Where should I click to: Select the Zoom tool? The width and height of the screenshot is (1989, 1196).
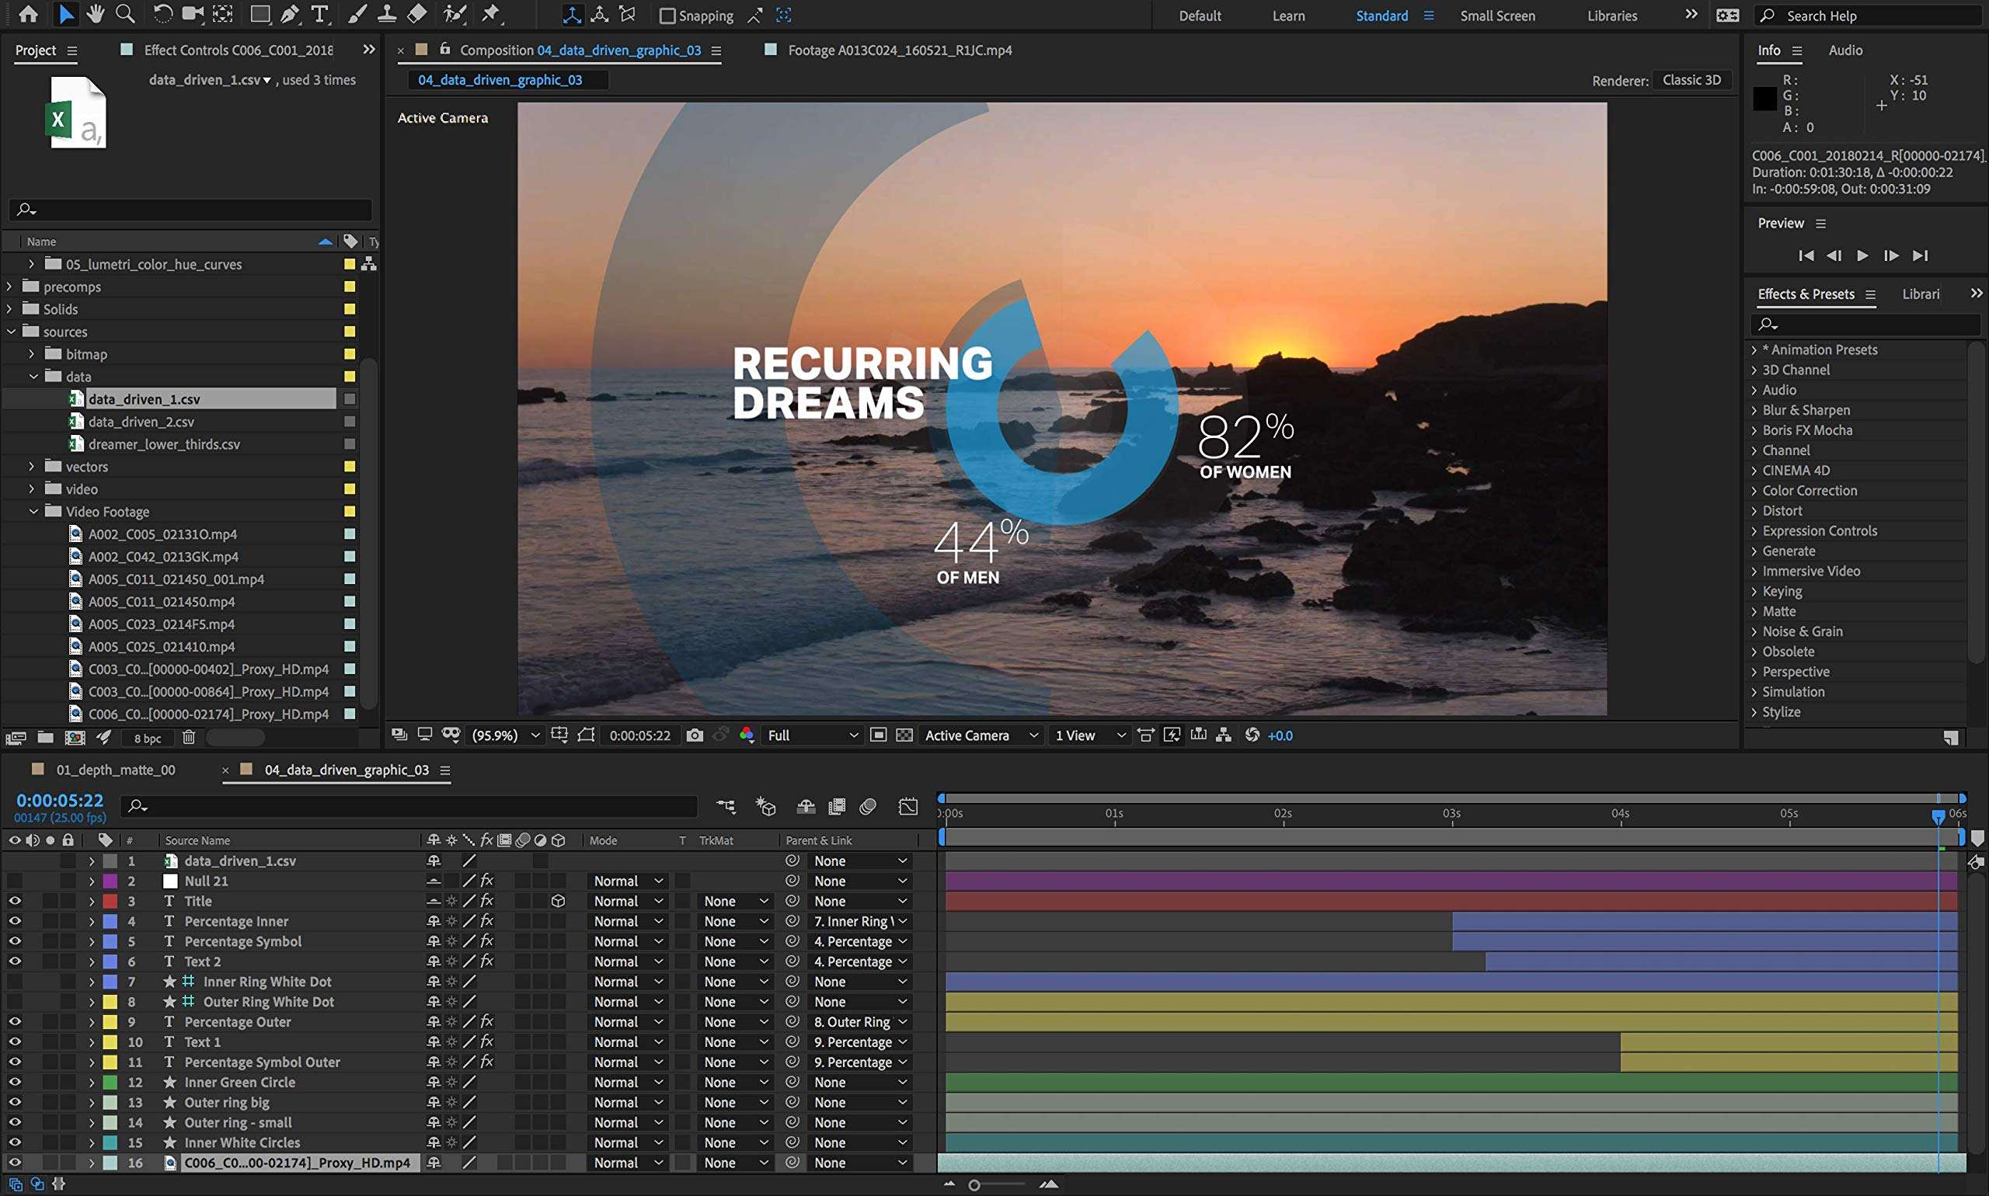pos(124,14)
